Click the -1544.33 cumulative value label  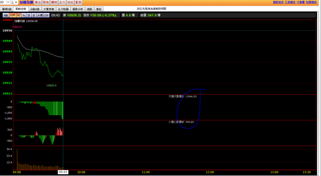coord(191,96)
